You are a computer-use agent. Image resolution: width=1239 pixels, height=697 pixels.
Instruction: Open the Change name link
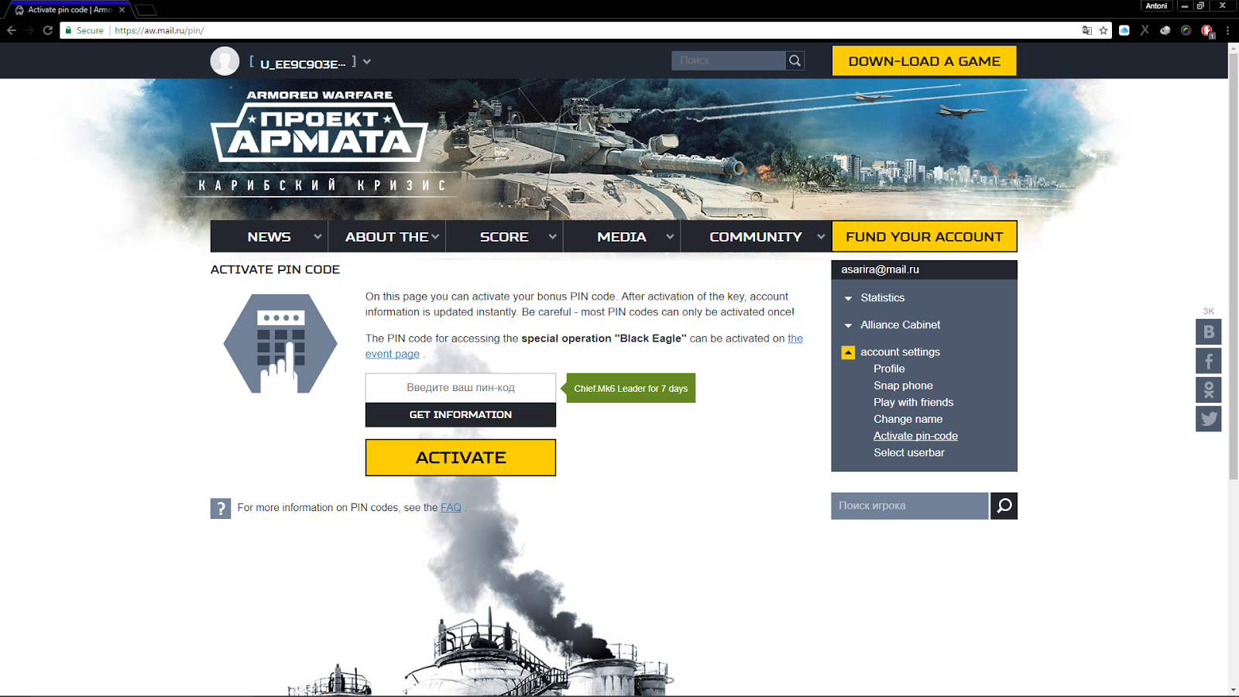[x=908, y=419]
